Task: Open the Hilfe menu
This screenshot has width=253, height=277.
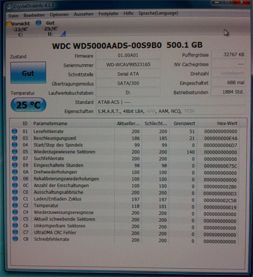Action: pos(129,13)
